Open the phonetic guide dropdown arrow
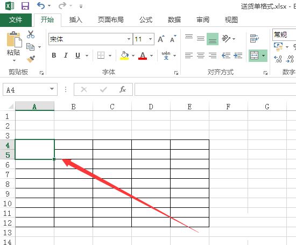Viewport: 296px width, 245px height. [x=174, y=55]
